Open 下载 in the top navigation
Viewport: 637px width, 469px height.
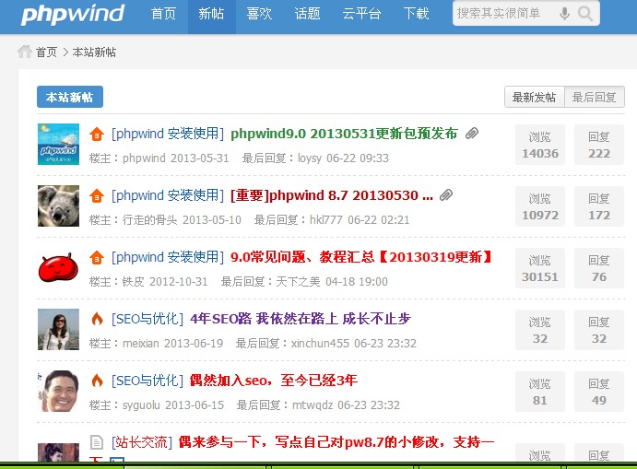click(x=416, y=14)
